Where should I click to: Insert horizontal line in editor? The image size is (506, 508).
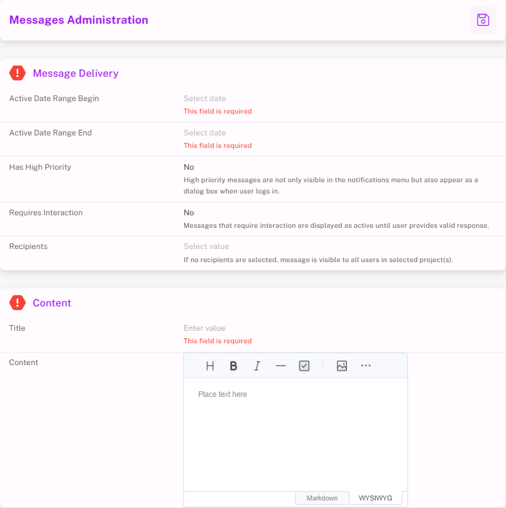(x=281, y=366)
